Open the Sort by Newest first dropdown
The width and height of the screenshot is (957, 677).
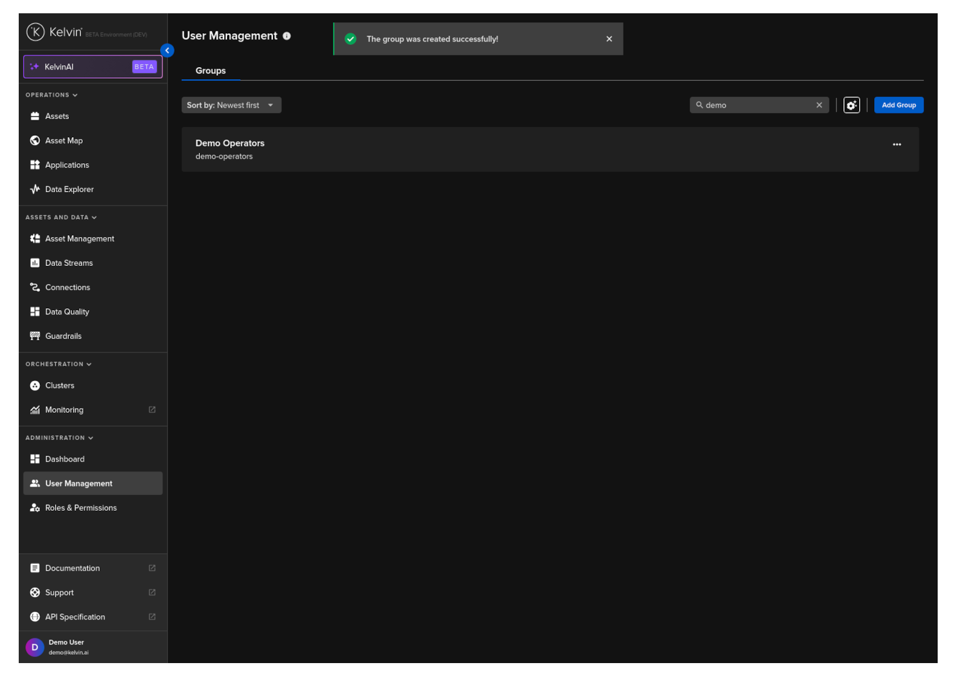[x=231, y=105]
